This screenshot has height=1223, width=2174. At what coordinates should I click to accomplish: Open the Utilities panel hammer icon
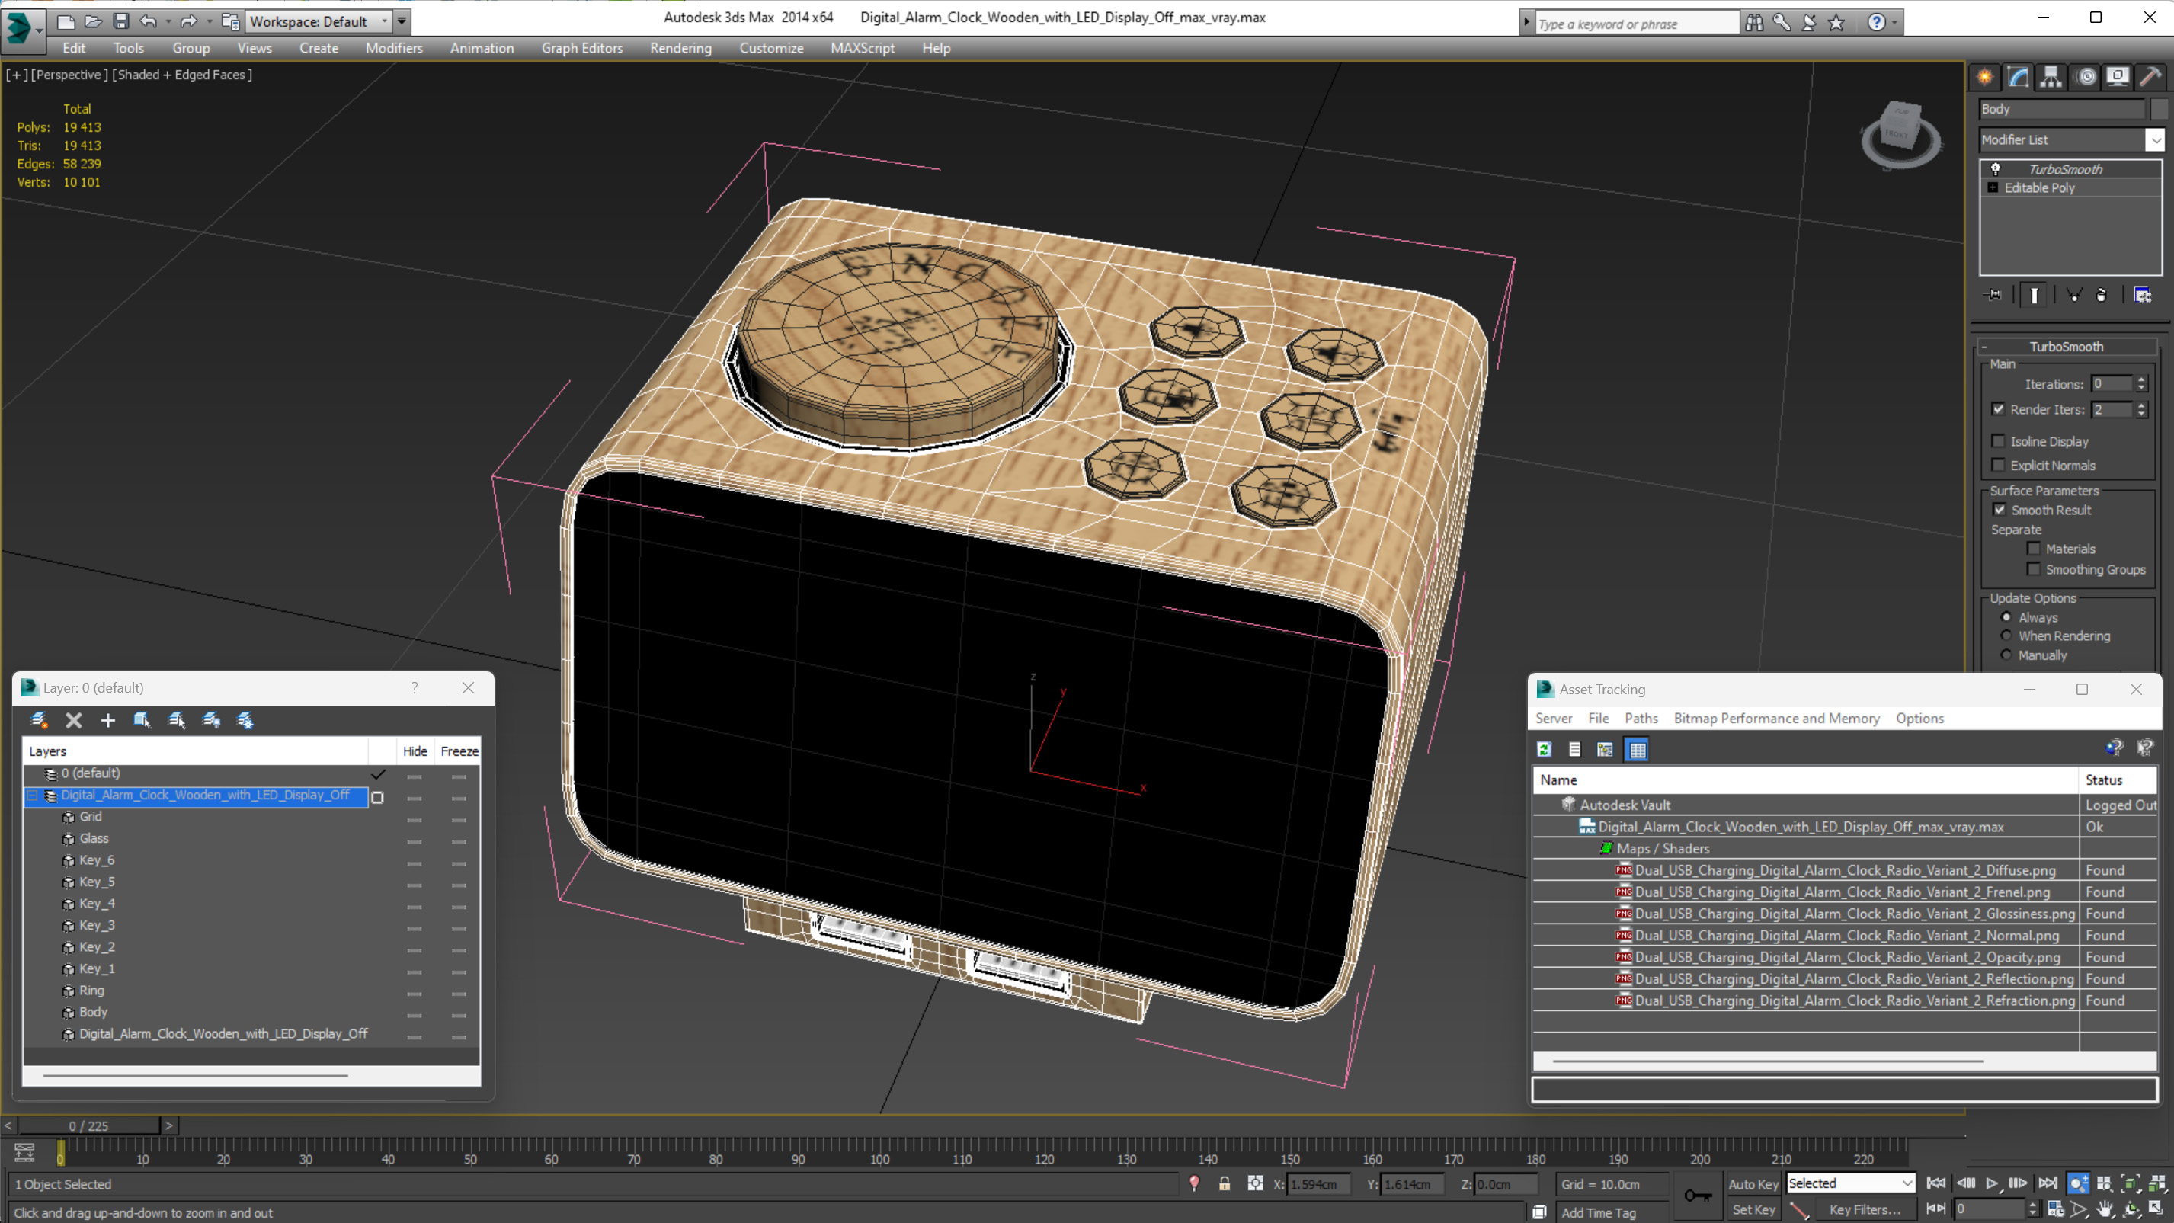(x=2150, y=78)
